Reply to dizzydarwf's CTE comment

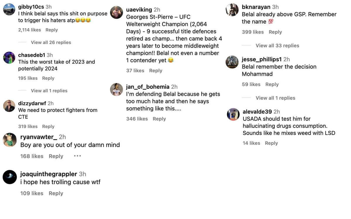tap(48, 126)
